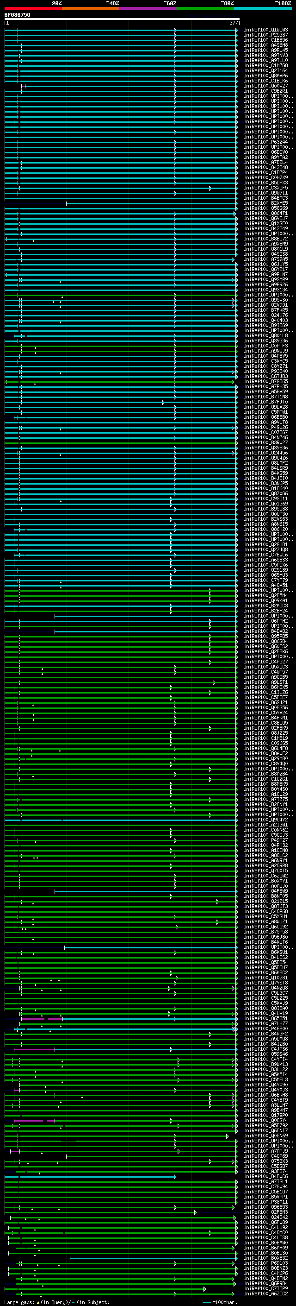296x1306 pixels.
Task: Open the UniRef100_A4S6H8 entry
Action: point(265,45)
